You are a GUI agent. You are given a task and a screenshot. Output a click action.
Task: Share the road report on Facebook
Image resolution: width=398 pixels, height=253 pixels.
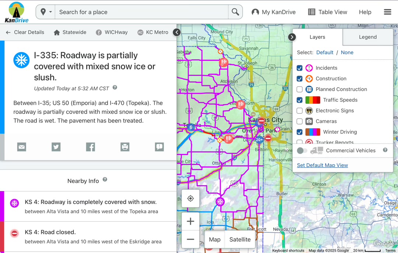pyautogui.click(x=90, y=147)
